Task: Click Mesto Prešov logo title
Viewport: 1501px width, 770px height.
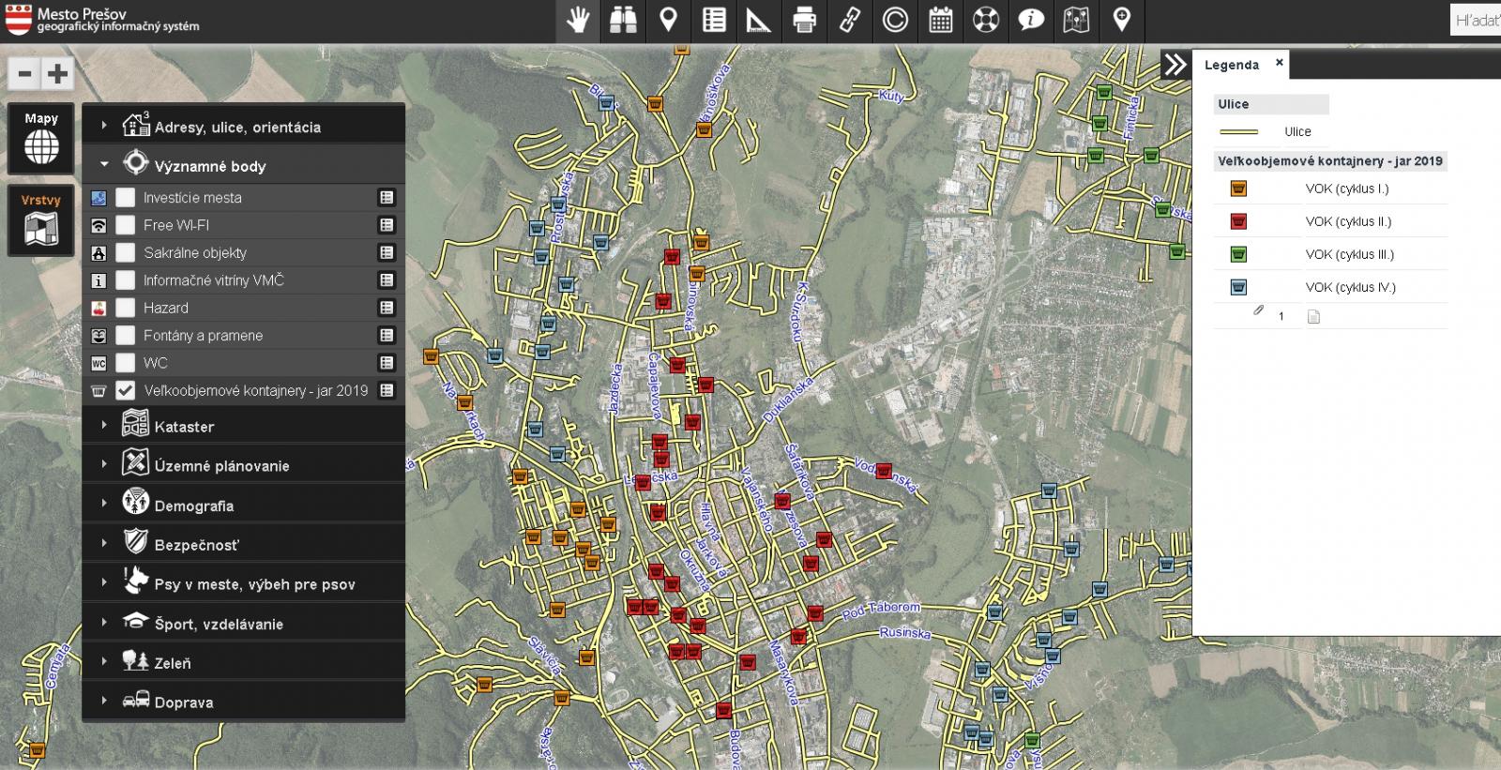Action: coord(102,20)
